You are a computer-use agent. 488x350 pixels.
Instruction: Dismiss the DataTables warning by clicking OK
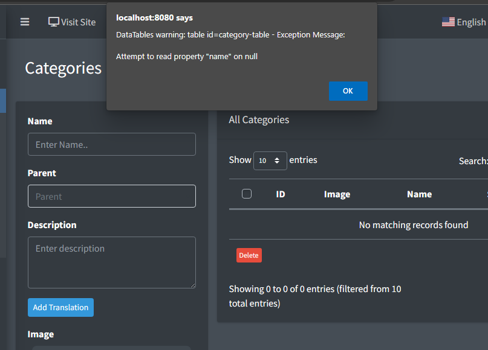tap(348, 91)
